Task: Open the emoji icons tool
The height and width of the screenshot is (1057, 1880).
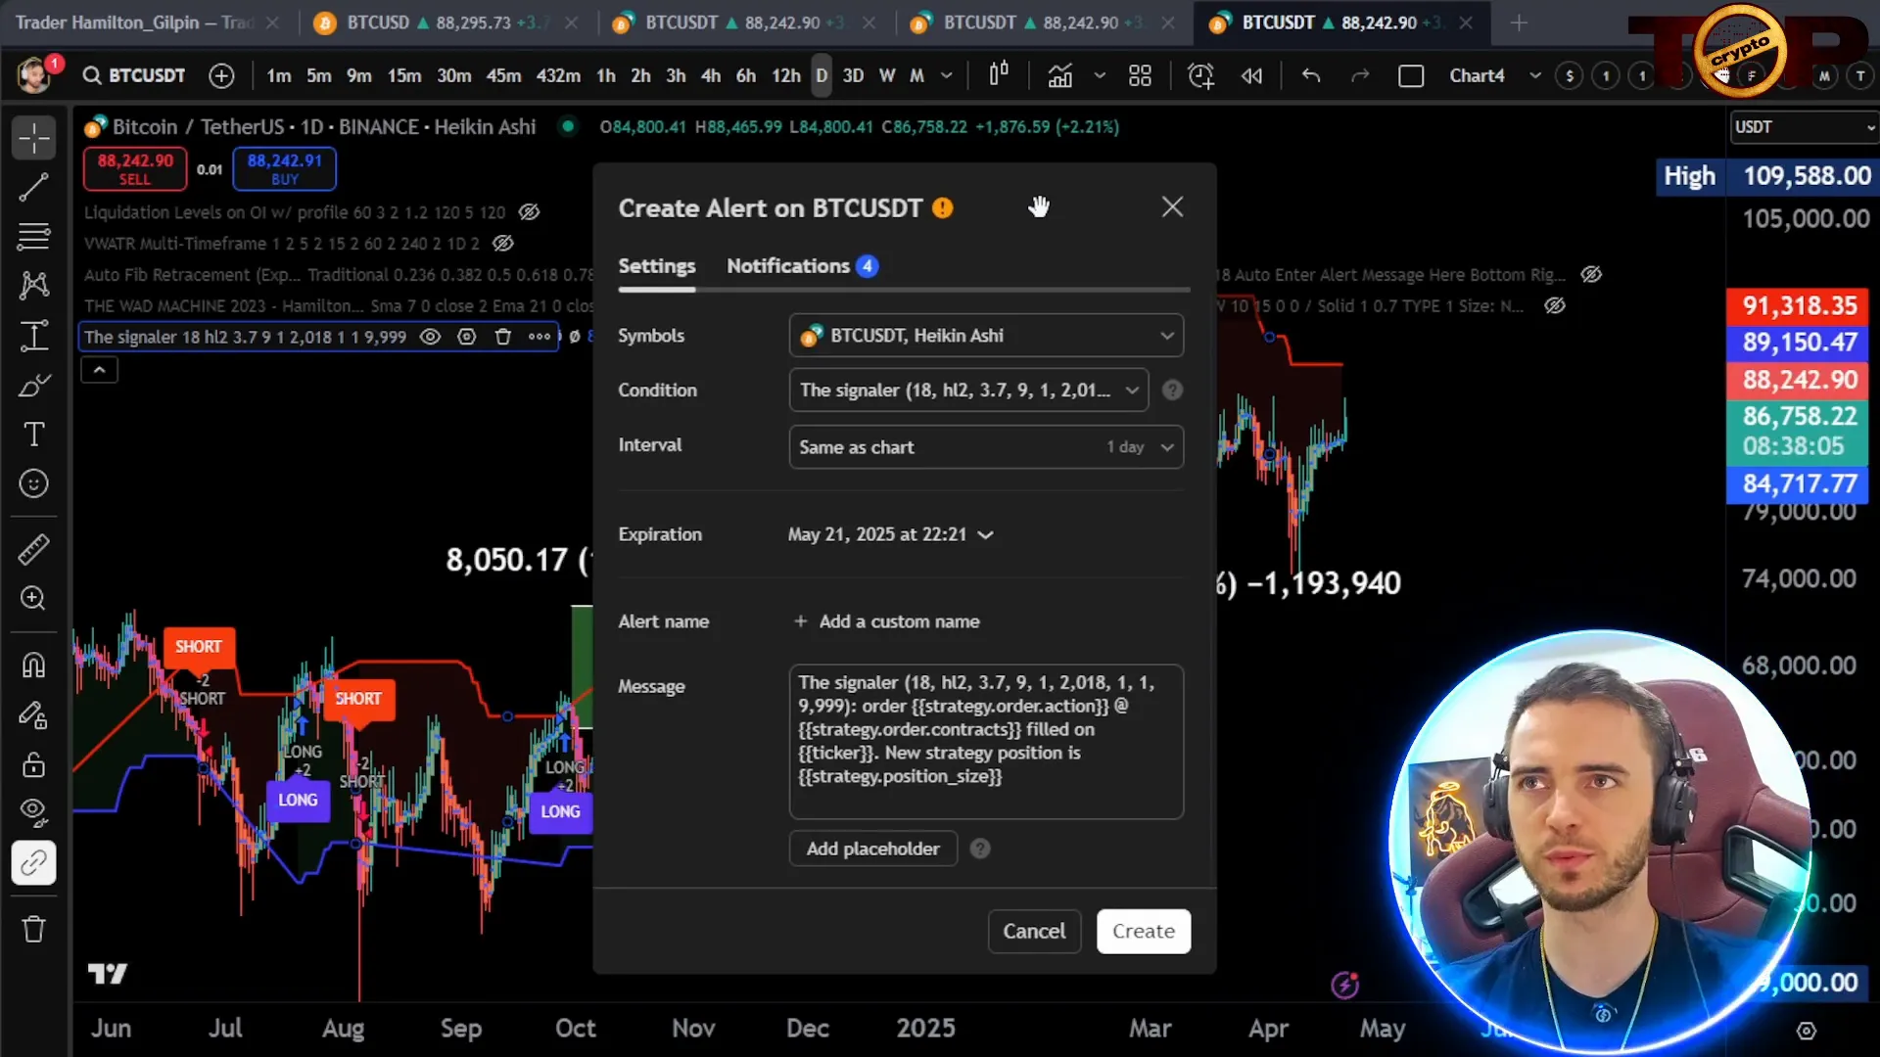Action: click(33, 483)
